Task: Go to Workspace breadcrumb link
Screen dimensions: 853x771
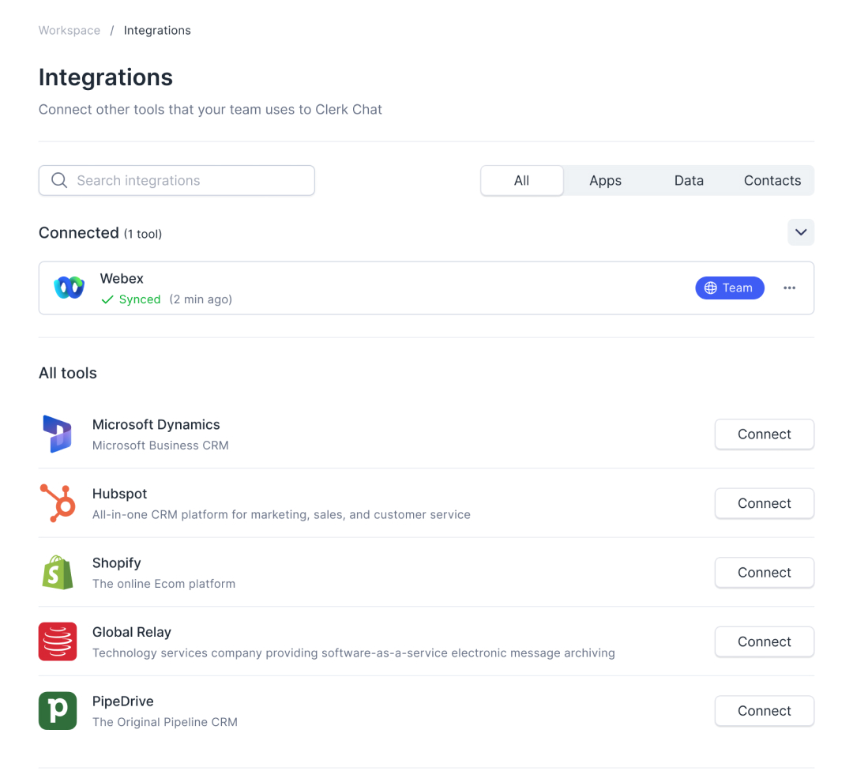Action: click(69, 31)
